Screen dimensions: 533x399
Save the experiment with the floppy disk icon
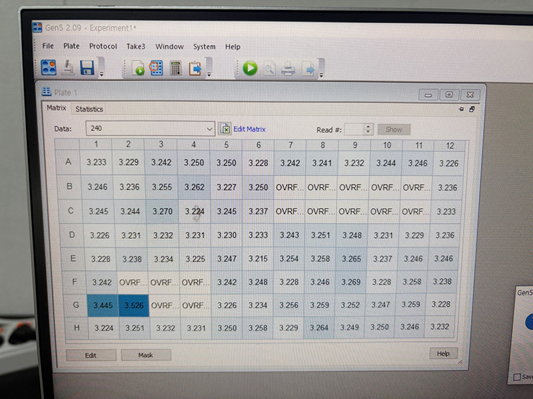87,67
